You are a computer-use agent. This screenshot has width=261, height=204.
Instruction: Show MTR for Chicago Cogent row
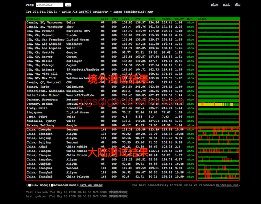click(190, 65)
